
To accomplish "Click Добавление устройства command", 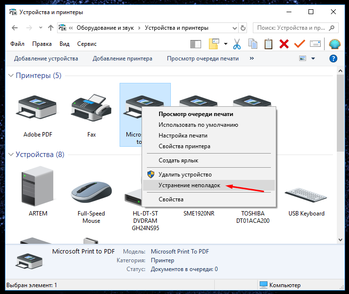I will point(46,59).
